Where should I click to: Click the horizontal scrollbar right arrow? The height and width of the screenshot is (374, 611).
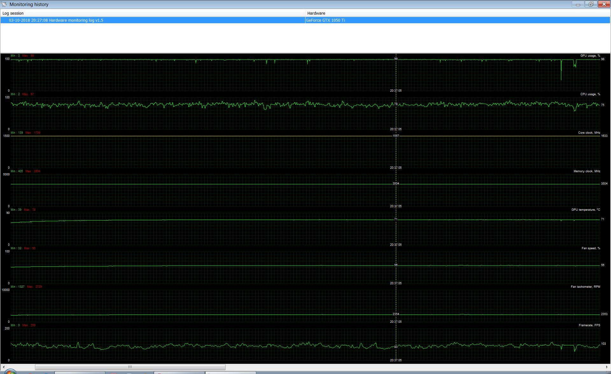point(607,367)
